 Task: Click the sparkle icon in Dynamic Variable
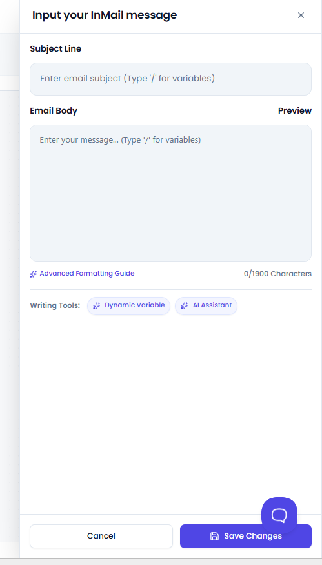pos(97,306)
